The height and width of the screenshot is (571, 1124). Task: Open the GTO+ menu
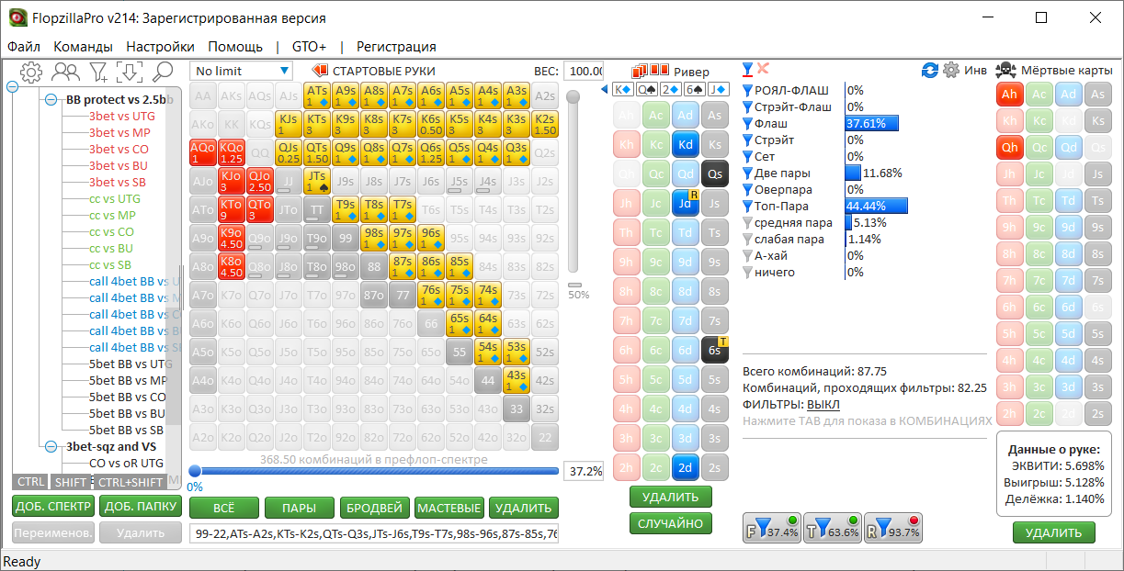pos(309,46)
